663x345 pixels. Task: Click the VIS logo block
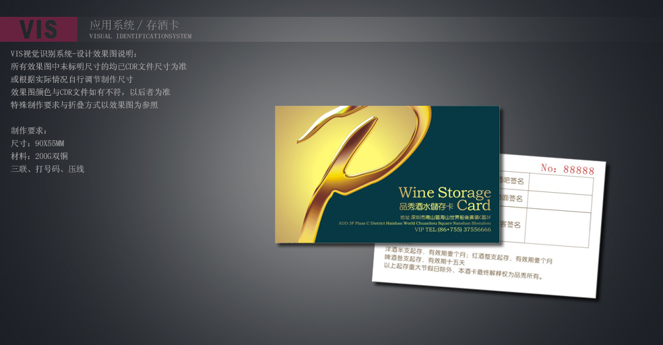pyautogui.click(x=38, y=29)
